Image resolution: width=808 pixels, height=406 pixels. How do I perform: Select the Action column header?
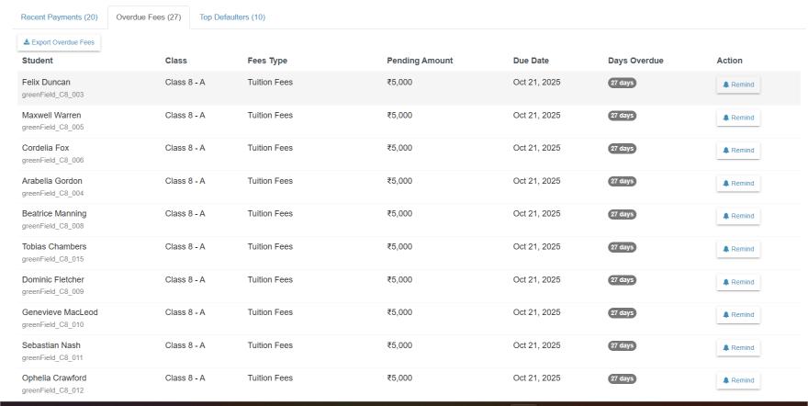tap(729, 61)
